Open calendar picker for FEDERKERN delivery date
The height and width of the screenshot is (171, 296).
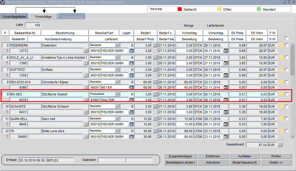tap(225, 51)
